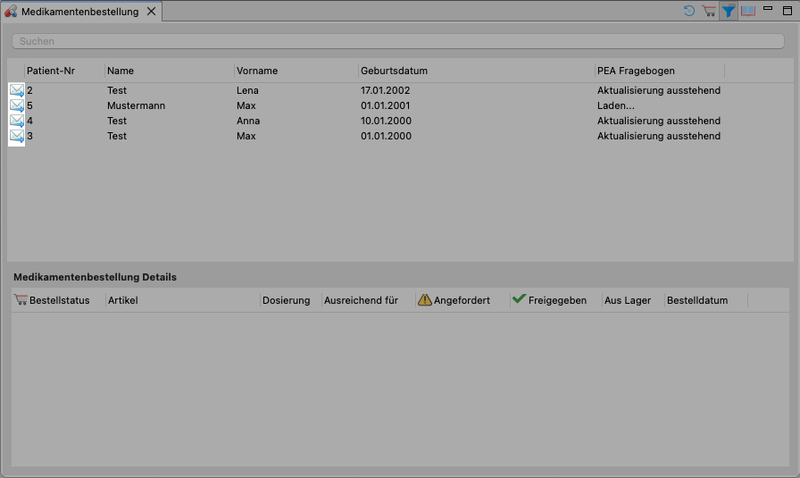Click the envelope icon for patient 3
800x478 pixels.
pos(17,136)
